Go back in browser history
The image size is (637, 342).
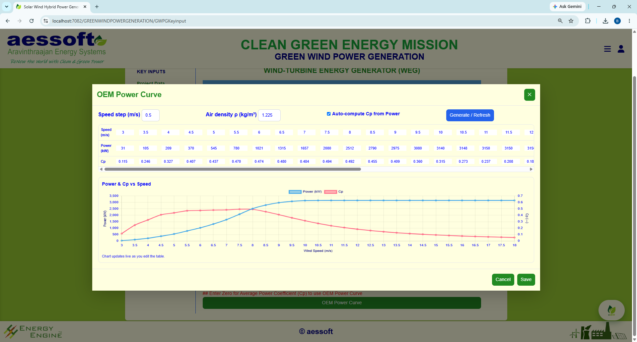[x=8, y=21]
